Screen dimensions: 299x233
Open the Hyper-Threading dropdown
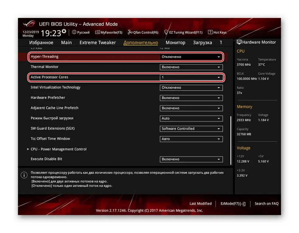191,57
